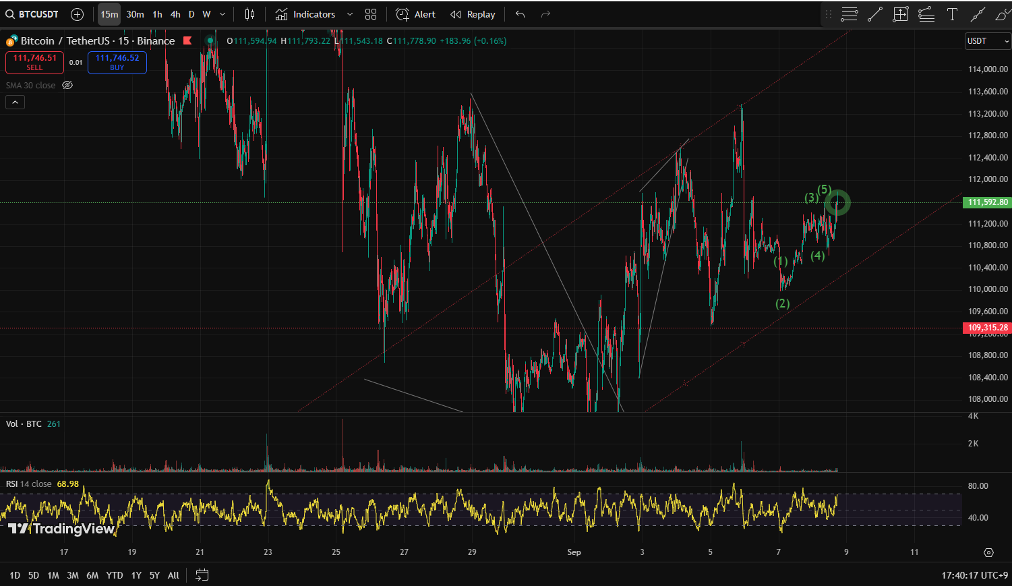Click the SMA 30 close legend label

point(31,85)
